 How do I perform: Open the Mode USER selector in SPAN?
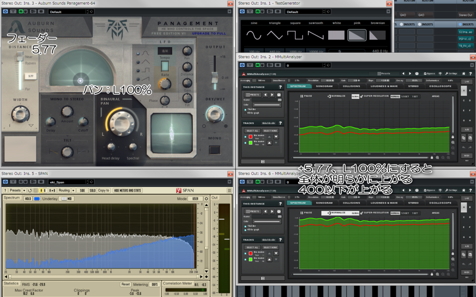point(195,198)
